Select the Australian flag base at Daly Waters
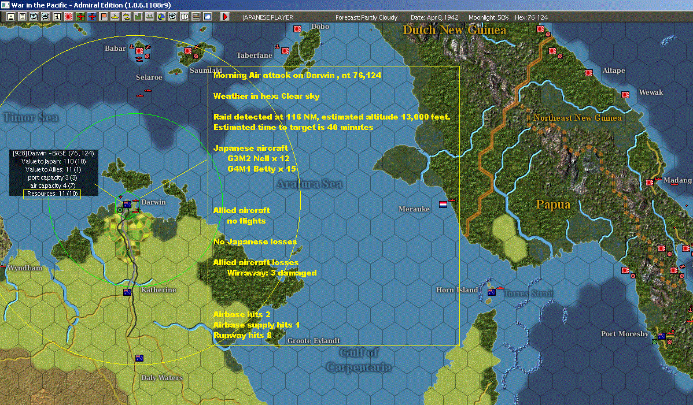Screen dimensions: 693x405 click(139, 358)
